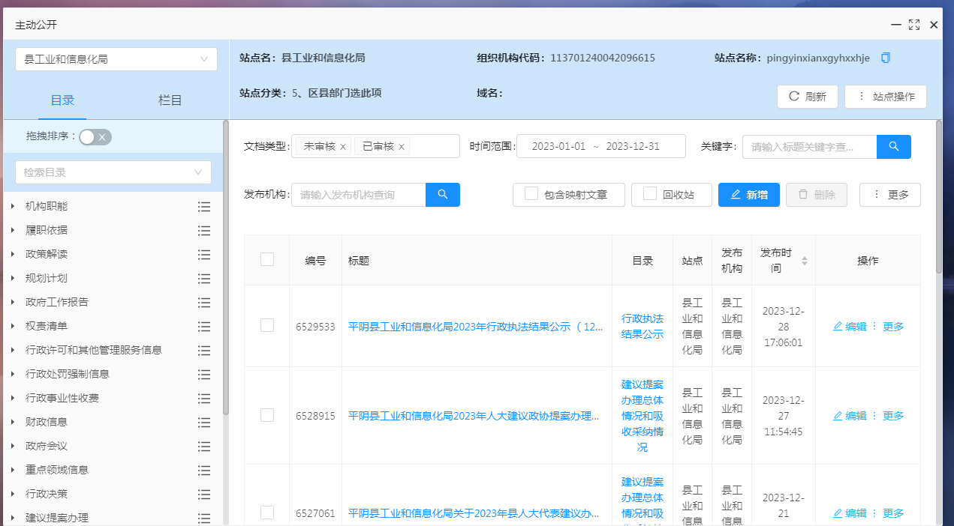The width and height of the screenshot is (954, 526).
Task: Tick checkbox for row 6528915
Action: [x=267, y=415]
